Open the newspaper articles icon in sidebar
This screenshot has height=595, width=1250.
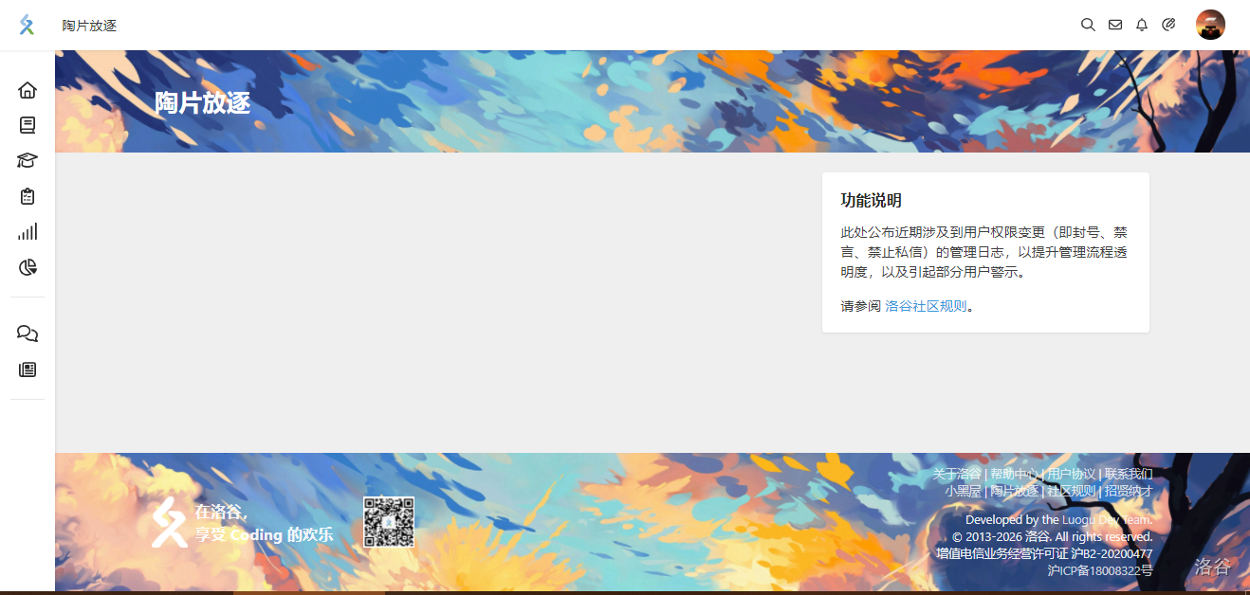[x=28, y=370]
